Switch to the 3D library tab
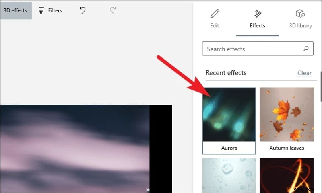This screenshot has width=322, height=193. pos(300,19)
